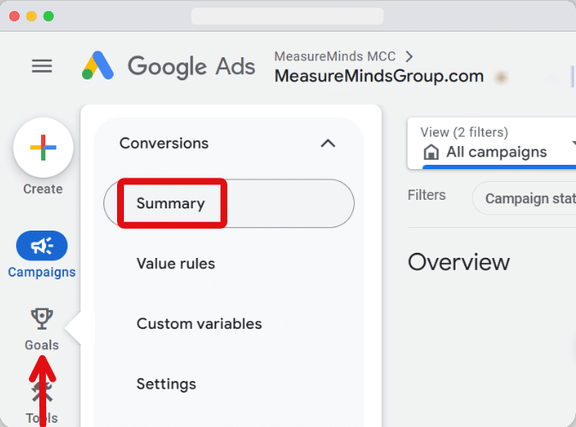This screenshot has width=576, height=427.
Task: Select the Goals trophy icon
Action: 42,319
